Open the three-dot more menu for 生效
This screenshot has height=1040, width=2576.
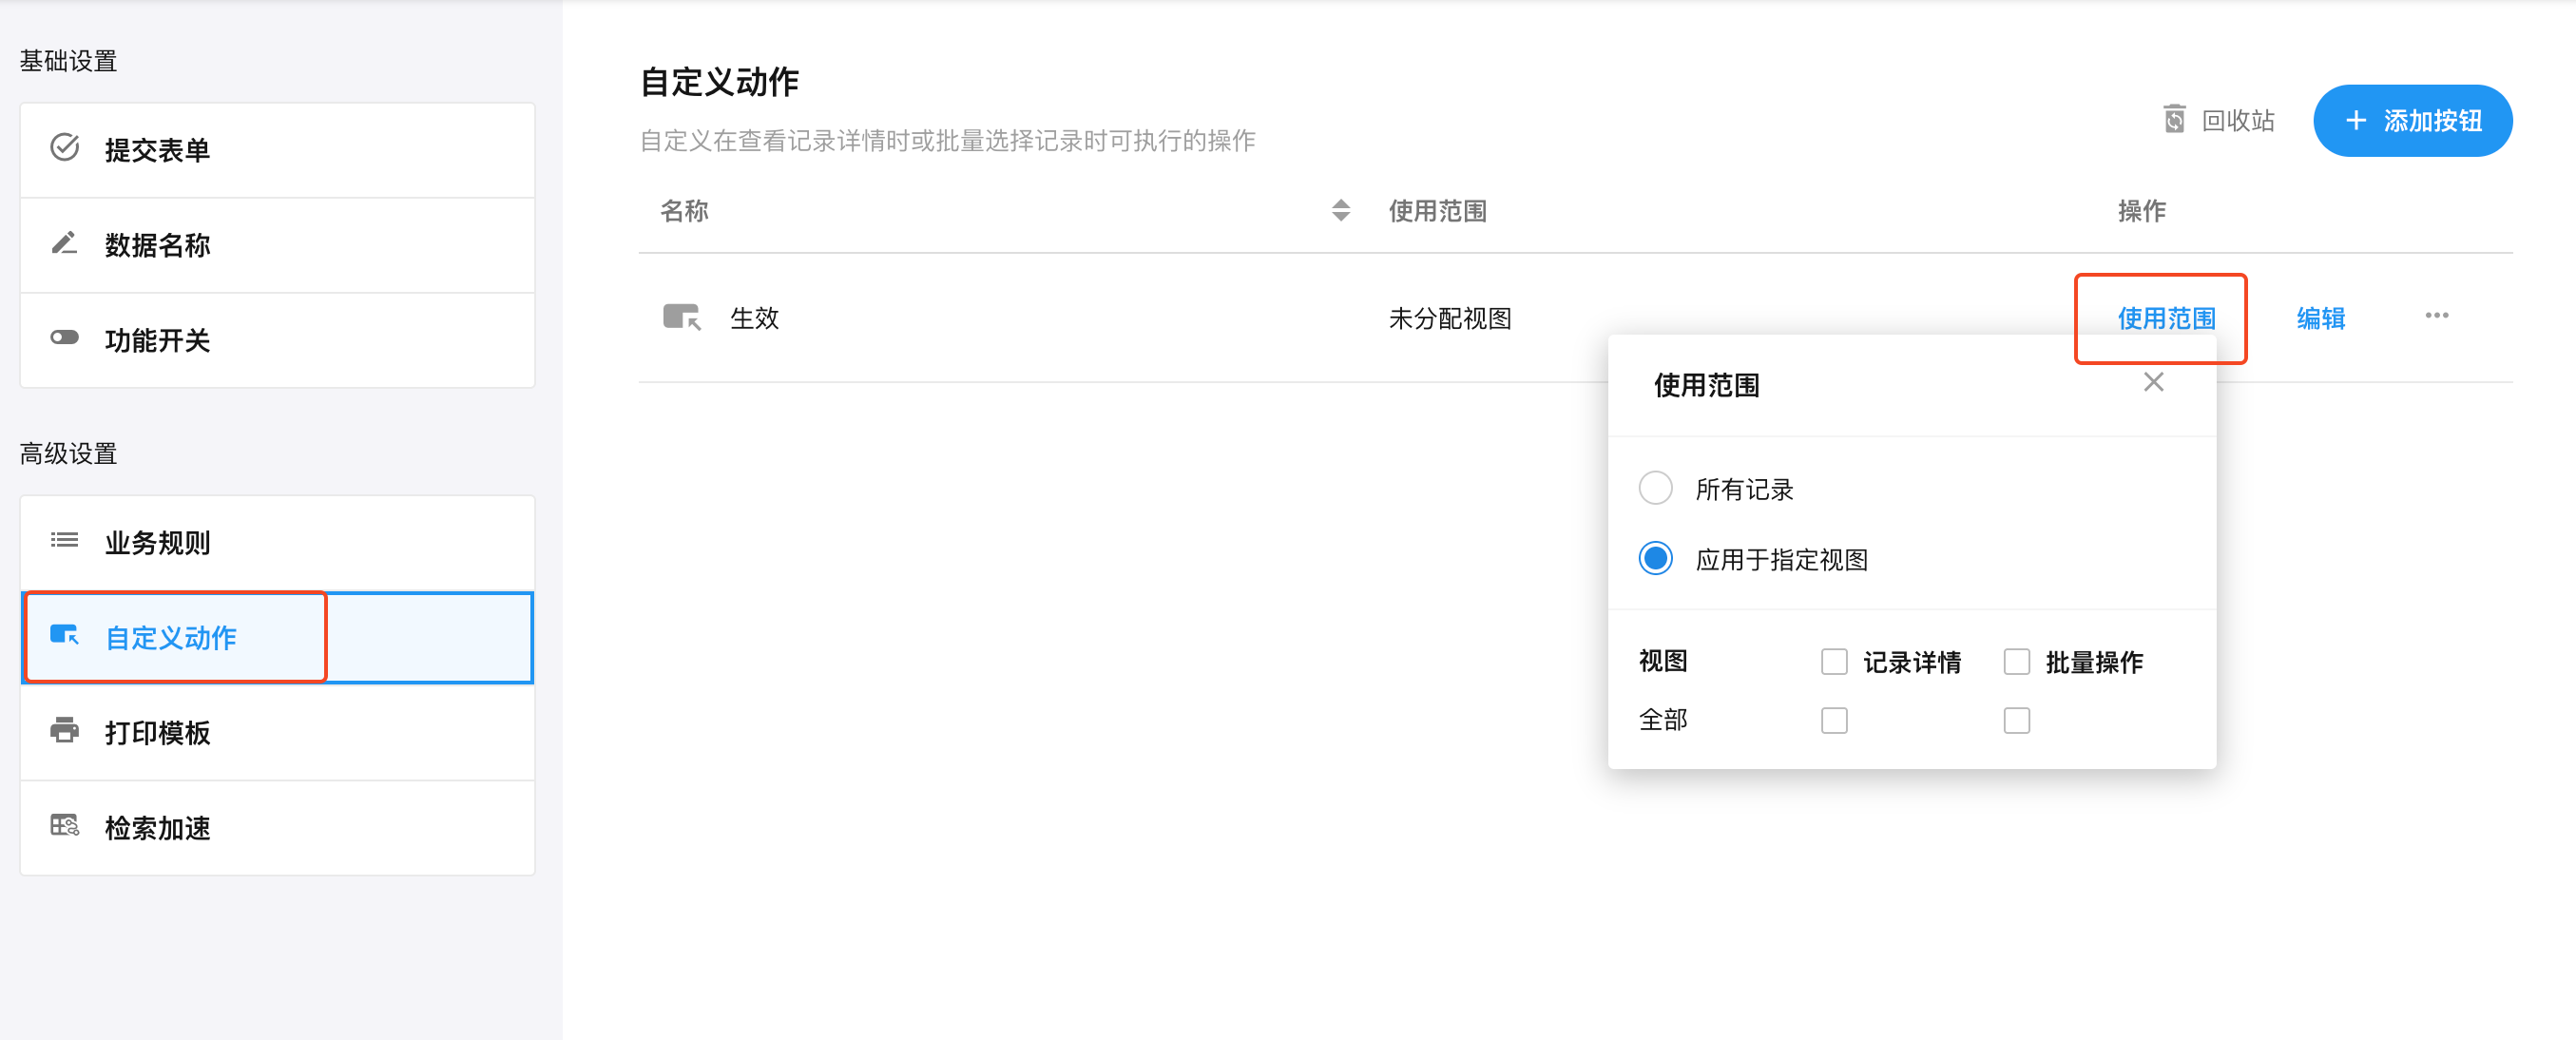[x=2436, y=316]
